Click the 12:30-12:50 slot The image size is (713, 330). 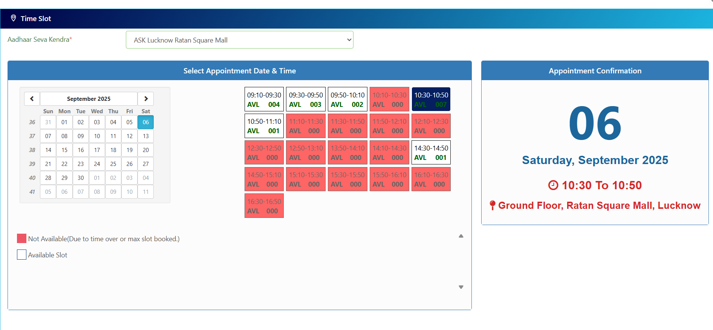[264, 153]
